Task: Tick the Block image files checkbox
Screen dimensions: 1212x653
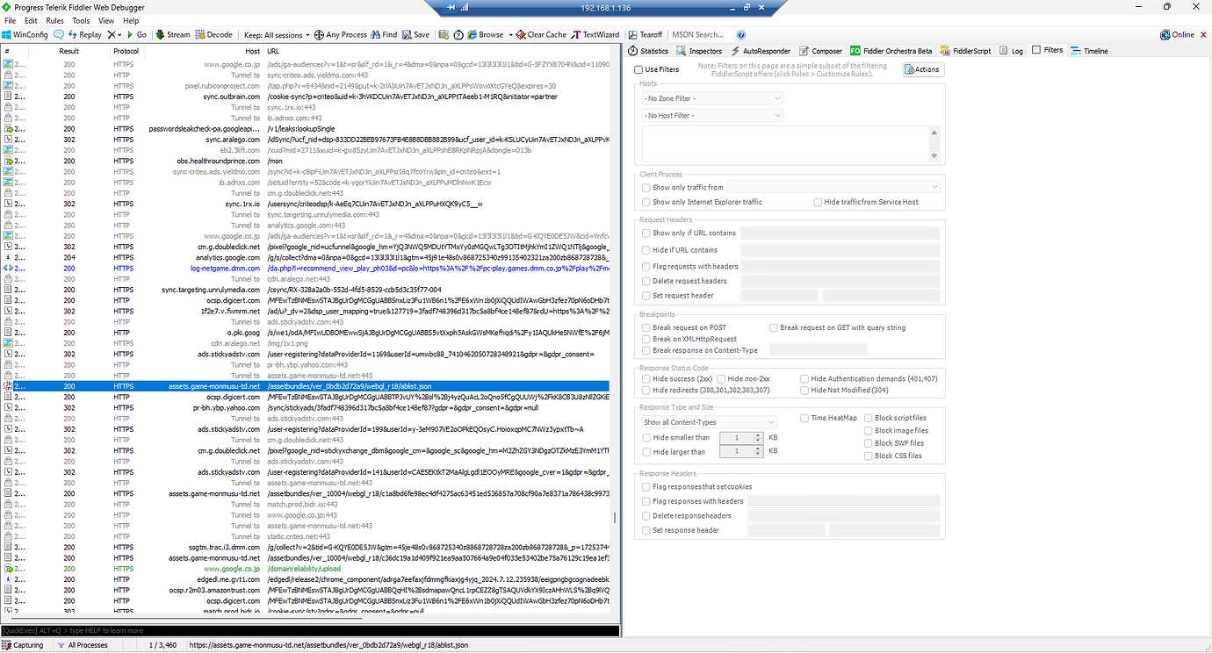Action: [x=869, y=431]
